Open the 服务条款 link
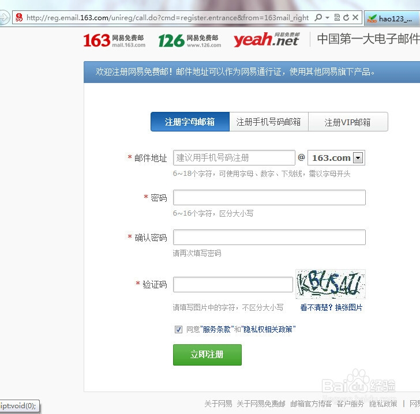Screen dimensions: 420x414 pyautogui.click(x=216, y=329)
